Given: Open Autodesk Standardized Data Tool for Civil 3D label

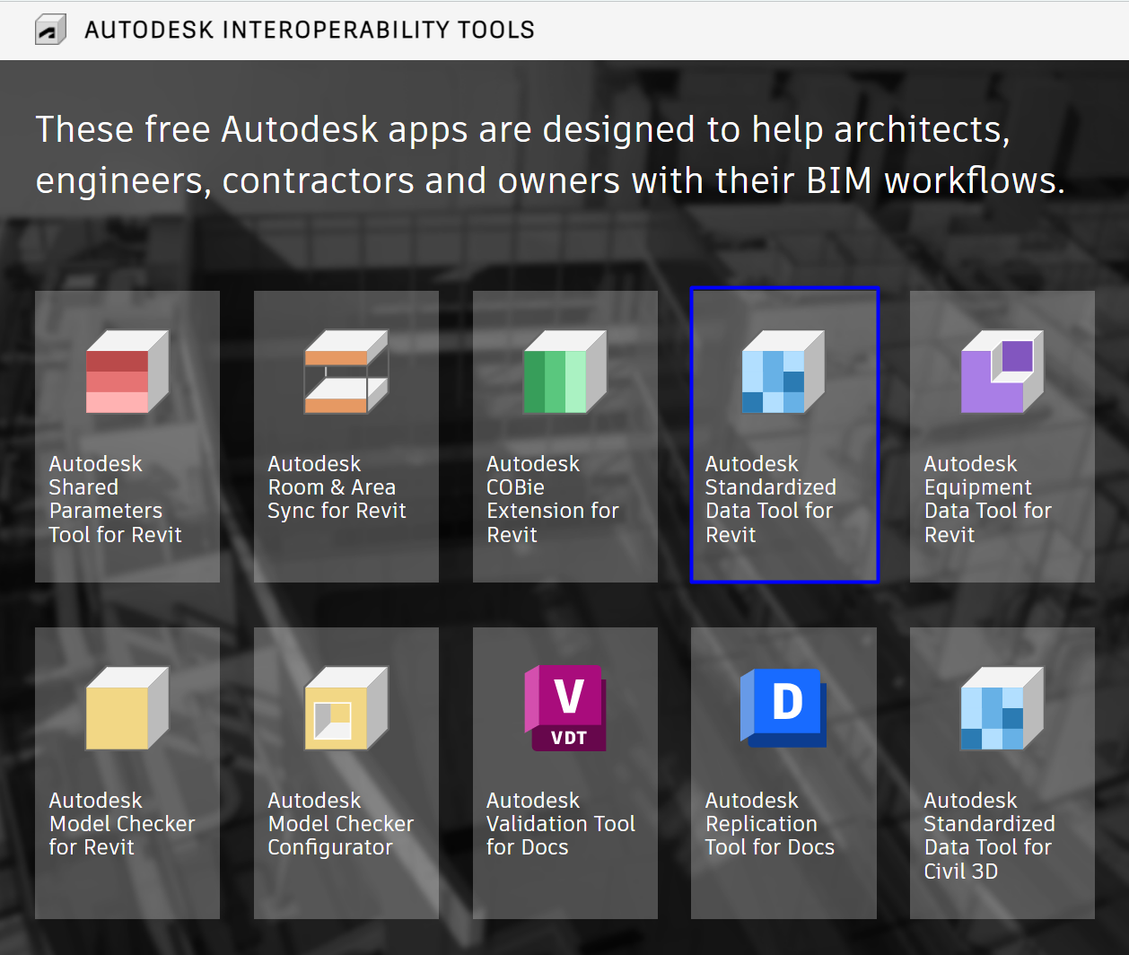Looking at the screenshot, I should (990, 836).
